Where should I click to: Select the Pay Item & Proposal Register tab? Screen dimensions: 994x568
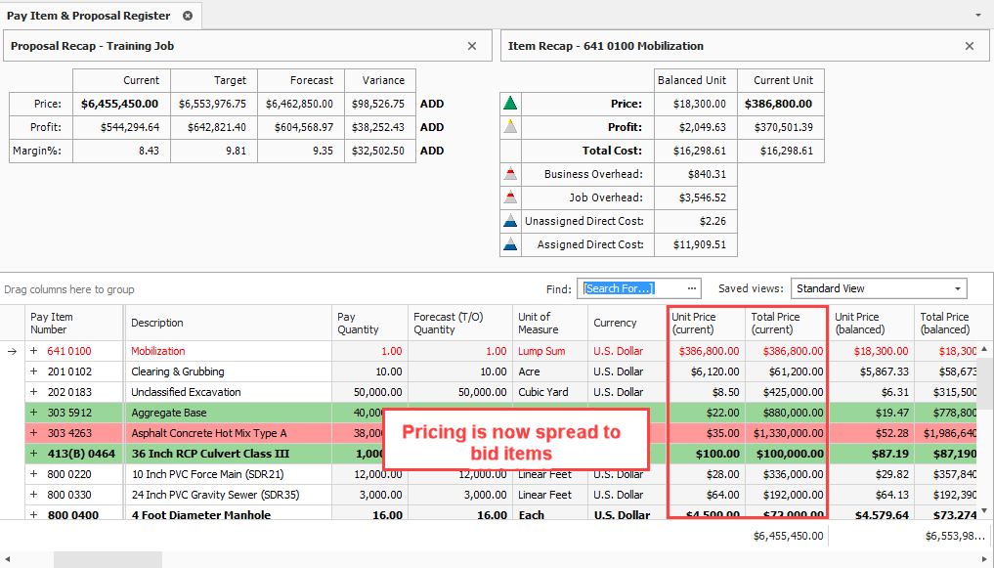pos(89,16)
